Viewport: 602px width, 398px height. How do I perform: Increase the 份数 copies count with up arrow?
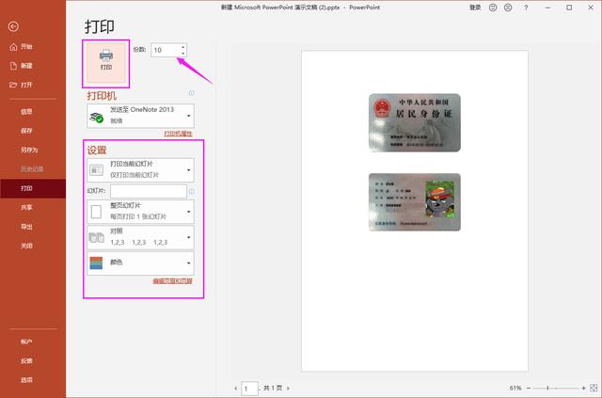(183, 46)
